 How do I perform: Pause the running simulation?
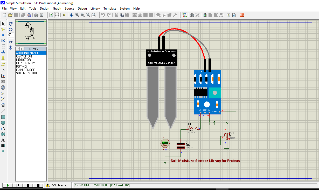(28, 185)
